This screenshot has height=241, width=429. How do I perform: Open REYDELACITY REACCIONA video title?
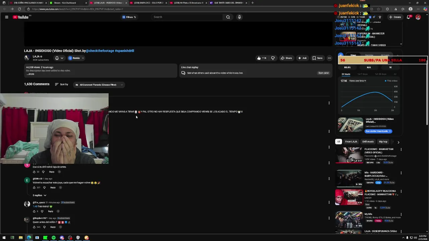pyautogui.click(x=381, y=192)
